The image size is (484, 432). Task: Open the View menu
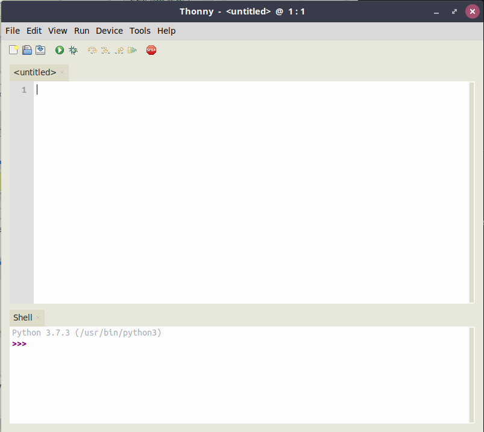coord(58,31)
